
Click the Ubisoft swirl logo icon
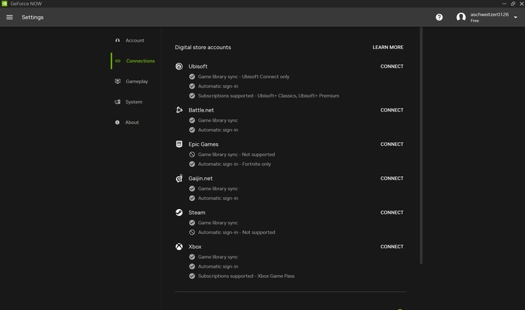tap(179, 66)
